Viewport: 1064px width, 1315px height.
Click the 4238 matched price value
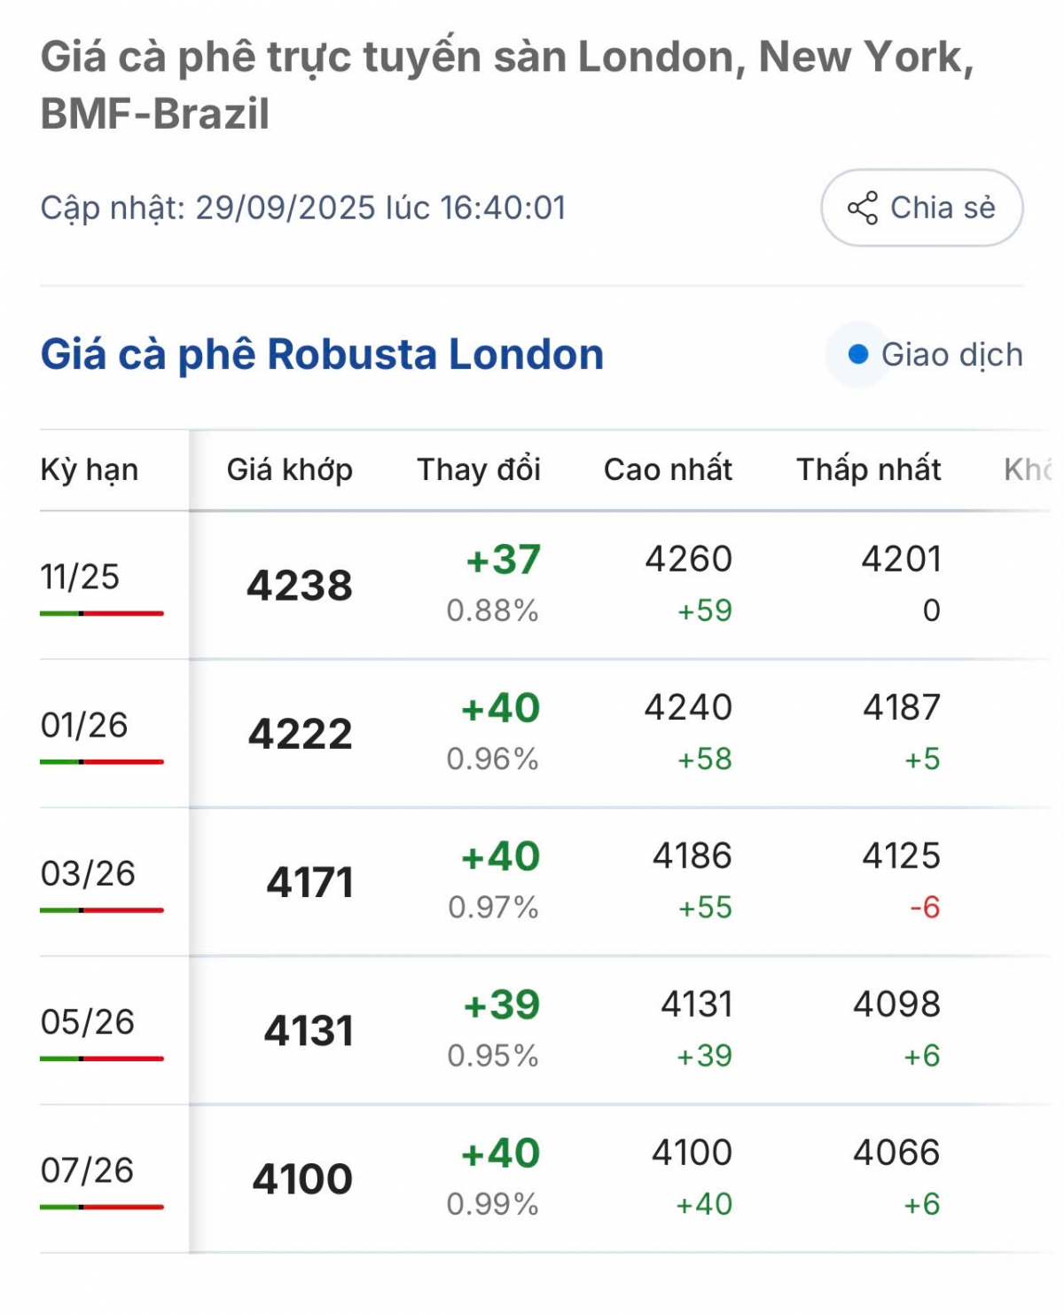300,586
